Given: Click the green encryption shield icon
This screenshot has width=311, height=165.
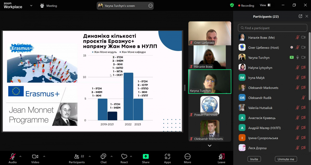Looking at the screenshot, I should pos(232,5).
